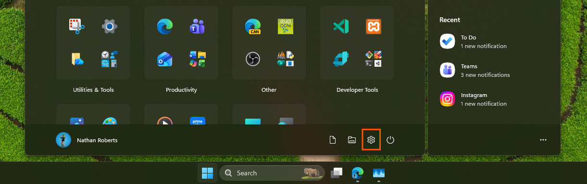Click the Nathan Roberts profile picture
587x184 pixels.
[x=63, y=140]
